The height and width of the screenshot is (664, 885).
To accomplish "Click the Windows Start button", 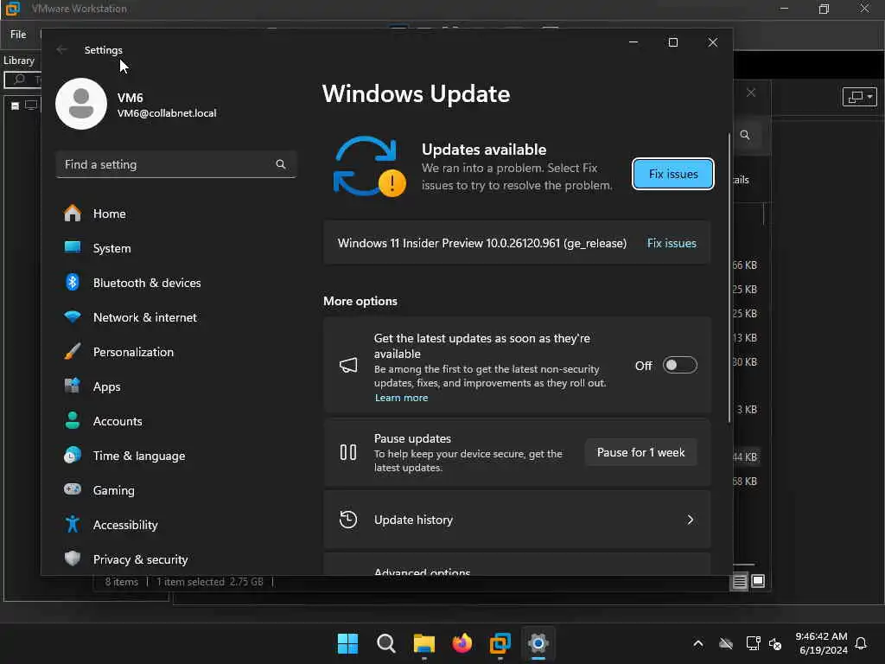I will tap(347, 643).
